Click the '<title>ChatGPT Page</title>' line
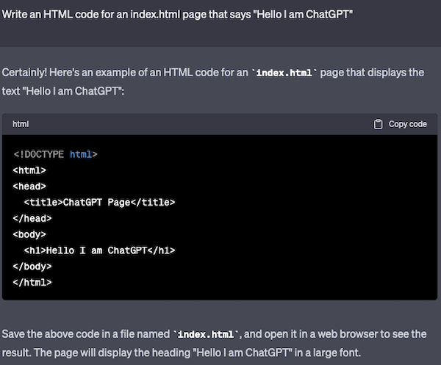This screenshot has width=441, height=365. click(99, 202)
